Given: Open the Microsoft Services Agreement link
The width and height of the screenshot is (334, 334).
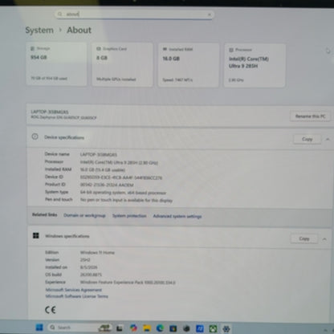Looking at the screenshot, I should tap(74, 290).
